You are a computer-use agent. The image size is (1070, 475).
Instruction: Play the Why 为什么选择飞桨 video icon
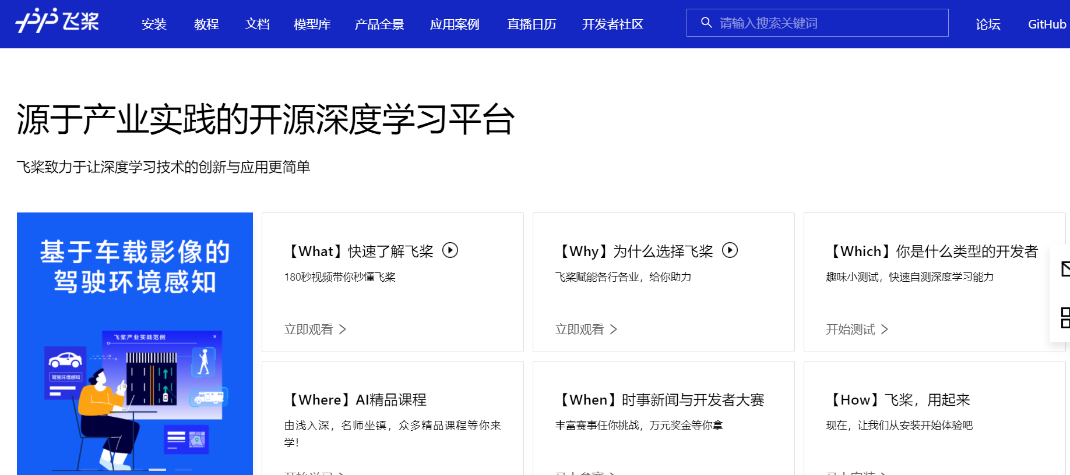(730, 250)
